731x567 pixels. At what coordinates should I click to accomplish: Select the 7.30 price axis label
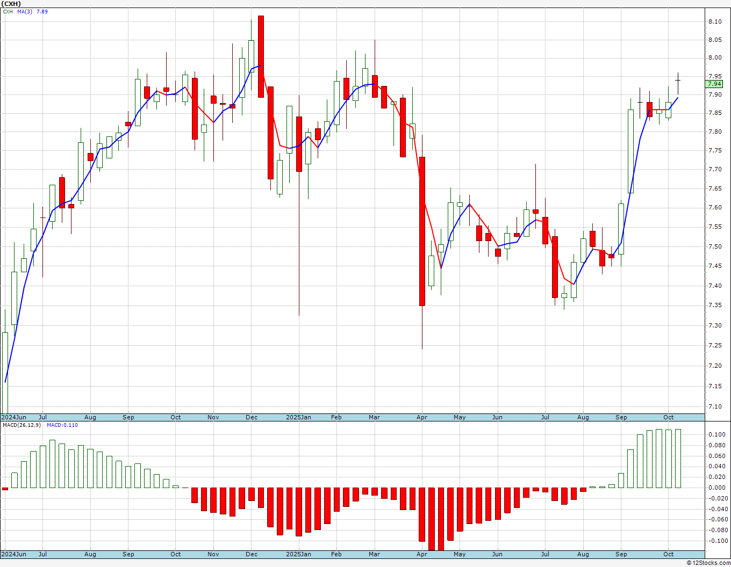[x=715, y=325]
